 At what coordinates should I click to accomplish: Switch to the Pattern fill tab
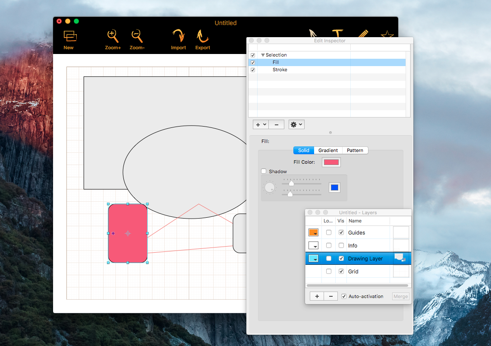(x=355, y=150)
